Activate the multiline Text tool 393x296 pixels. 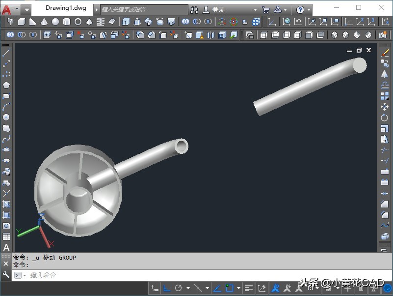(x=6, y=247)
